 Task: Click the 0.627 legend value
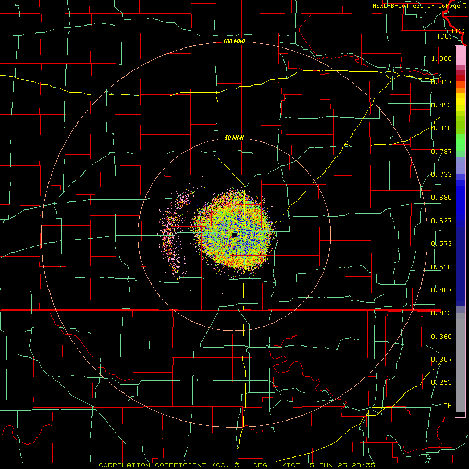441,221
